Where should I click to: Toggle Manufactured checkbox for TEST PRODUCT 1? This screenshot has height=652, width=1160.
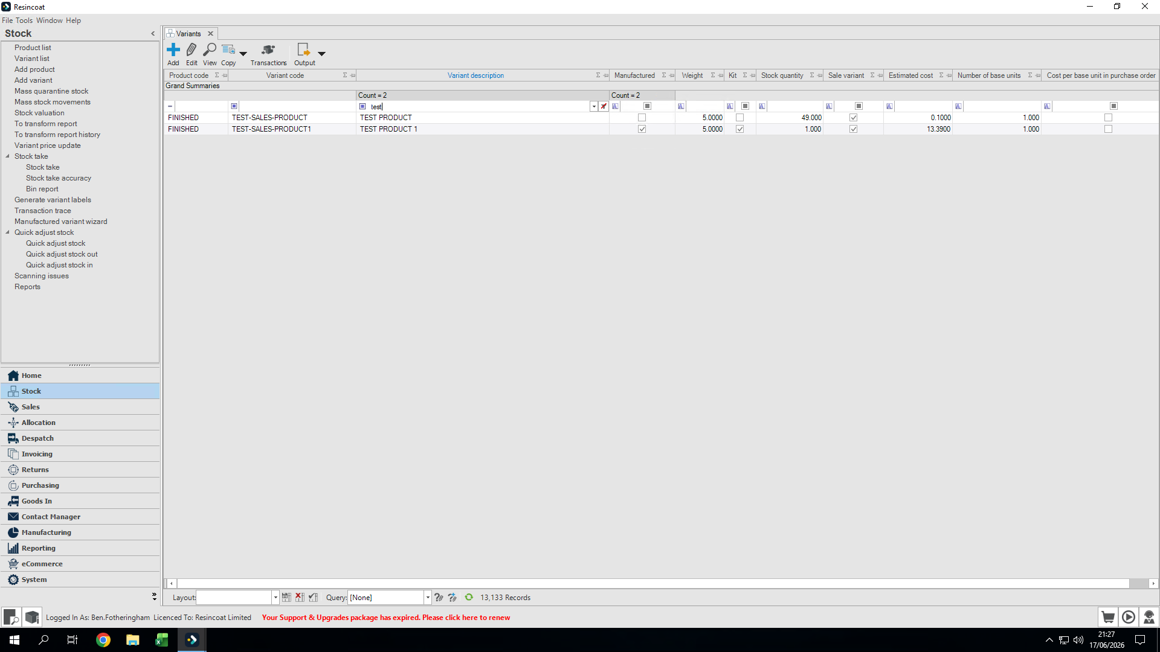click(x=642, y=129)
